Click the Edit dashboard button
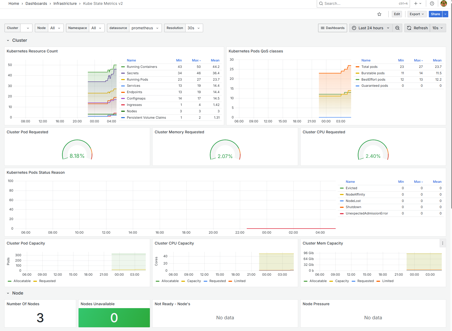The height and width of the screenshot is (331, 452). [x=397, y=14]
